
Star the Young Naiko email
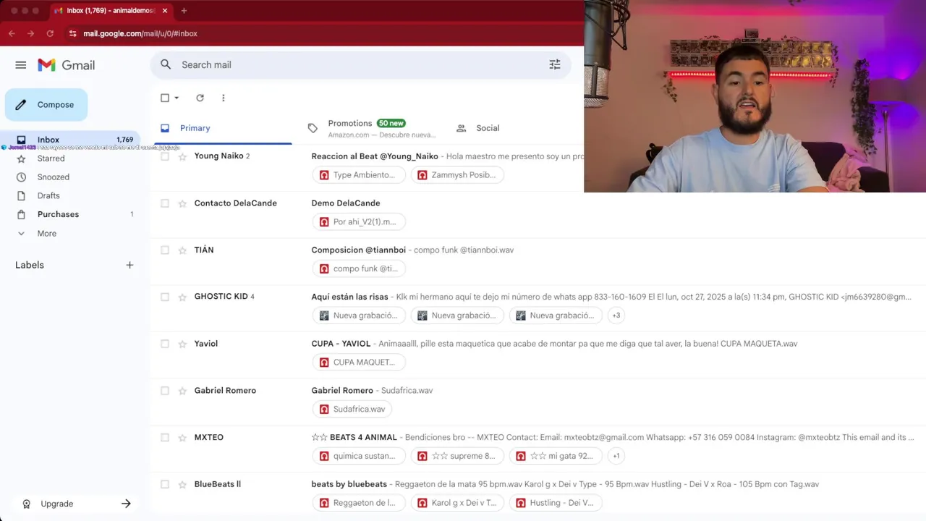182,156
